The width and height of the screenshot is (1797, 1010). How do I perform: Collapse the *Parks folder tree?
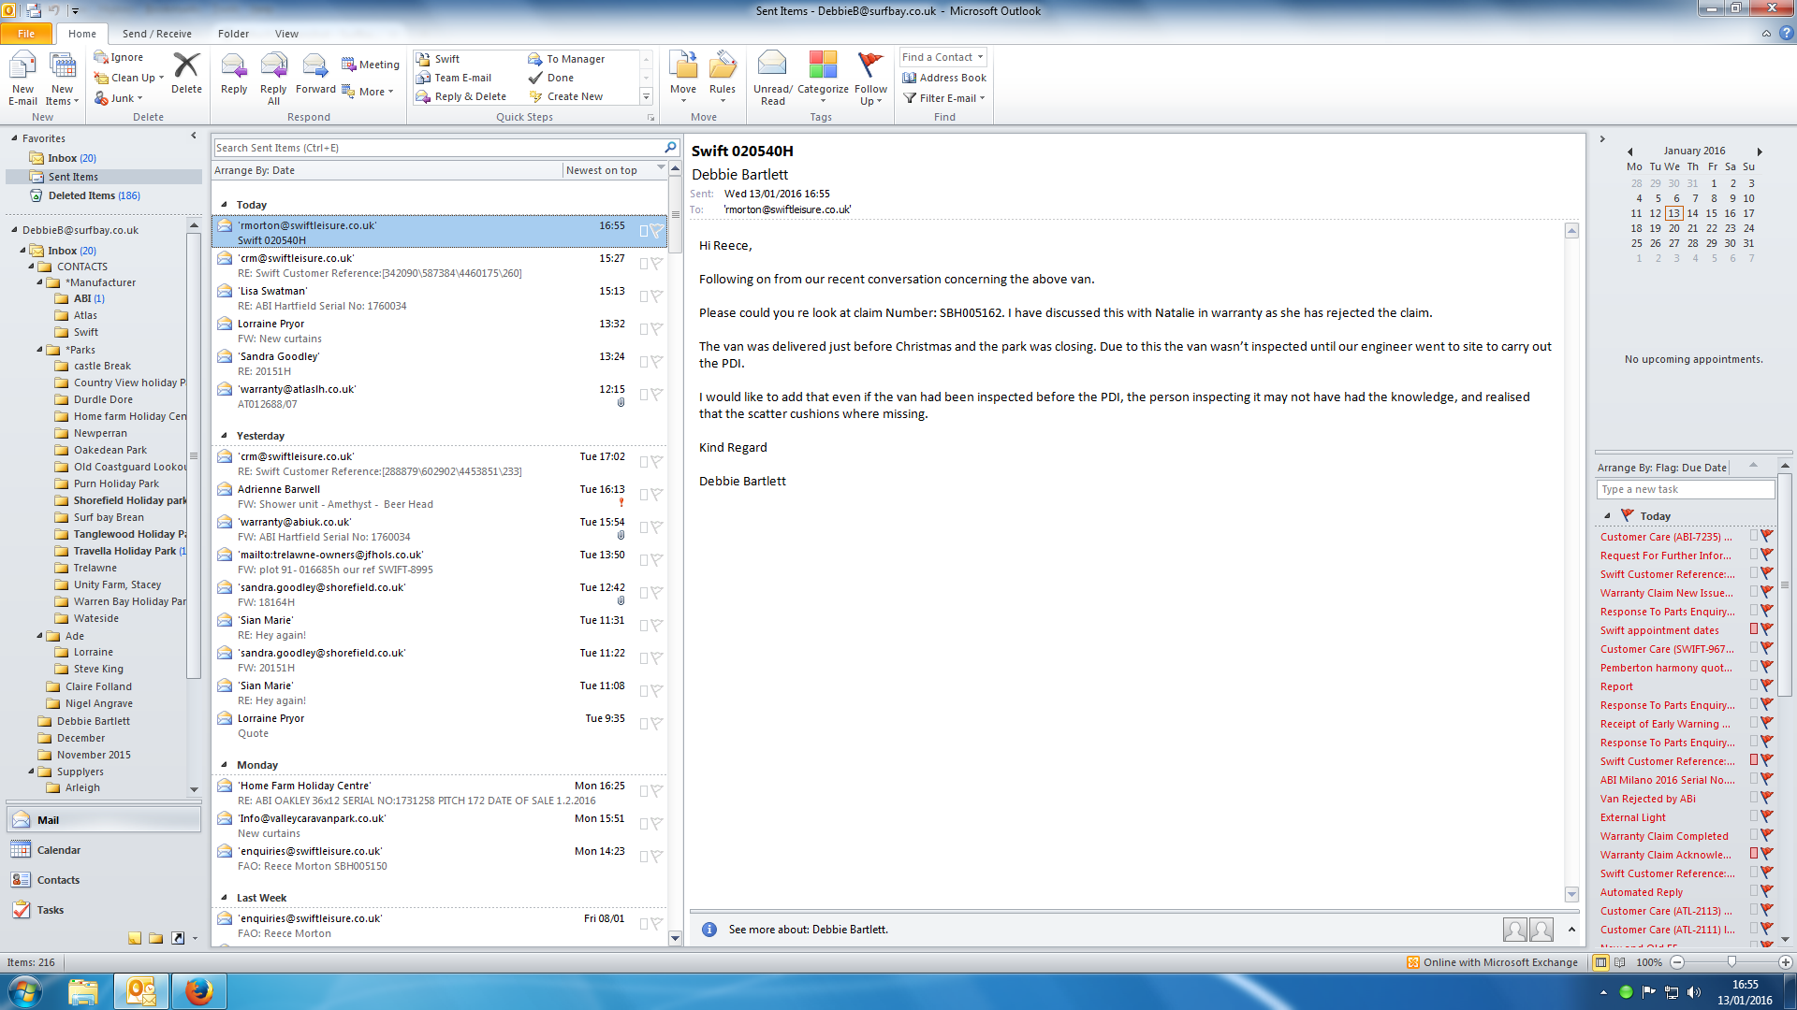[40, 350]
